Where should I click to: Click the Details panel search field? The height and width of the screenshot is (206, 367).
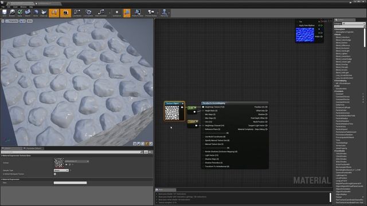pyautogui.click(x=72, y=152)
